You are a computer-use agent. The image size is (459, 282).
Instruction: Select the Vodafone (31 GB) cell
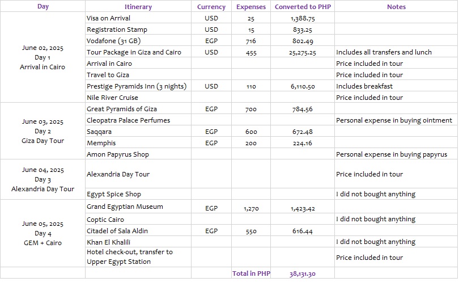pyautogui.click(x=113, y=41)
